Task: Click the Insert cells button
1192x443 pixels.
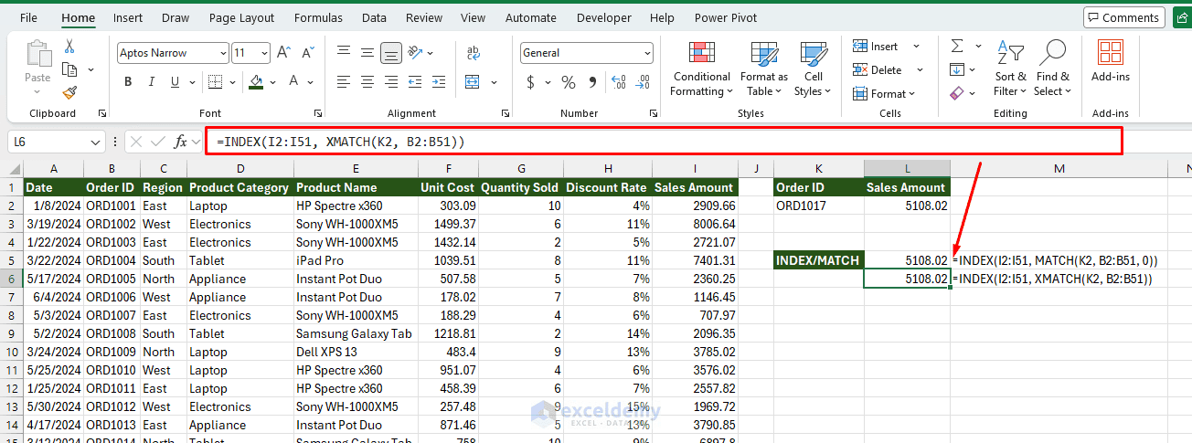Action: coord(877,46)
